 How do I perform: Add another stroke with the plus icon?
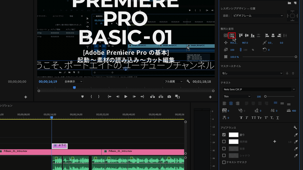[275, 142]
